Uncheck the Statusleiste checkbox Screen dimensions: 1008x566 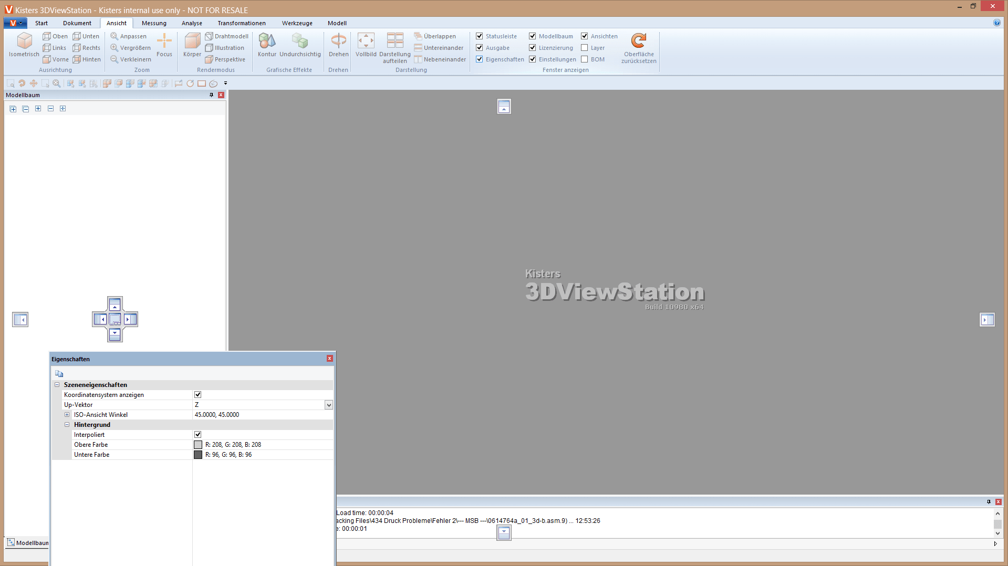479,36
